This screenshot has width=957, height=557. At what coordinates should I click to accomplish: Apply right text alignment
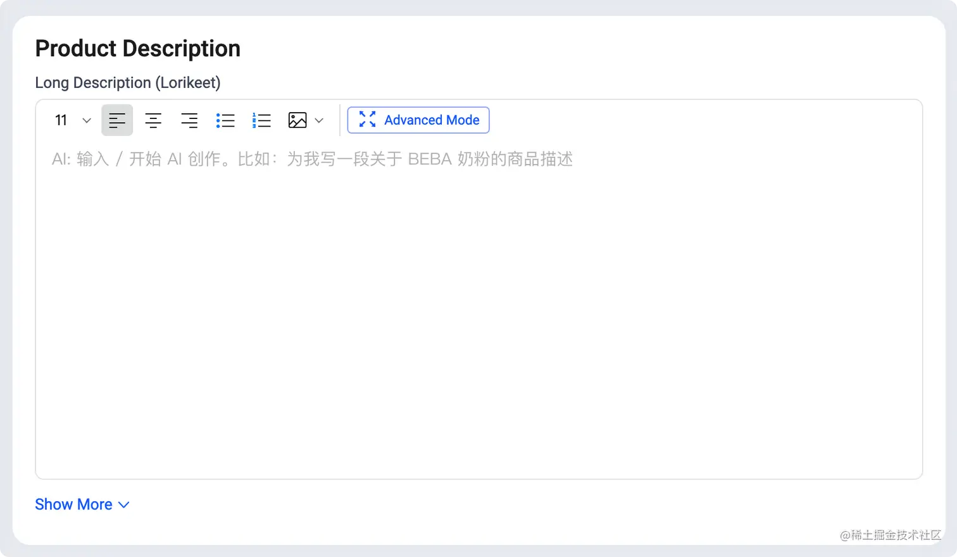pyautogui.click(x=189, y=120)
